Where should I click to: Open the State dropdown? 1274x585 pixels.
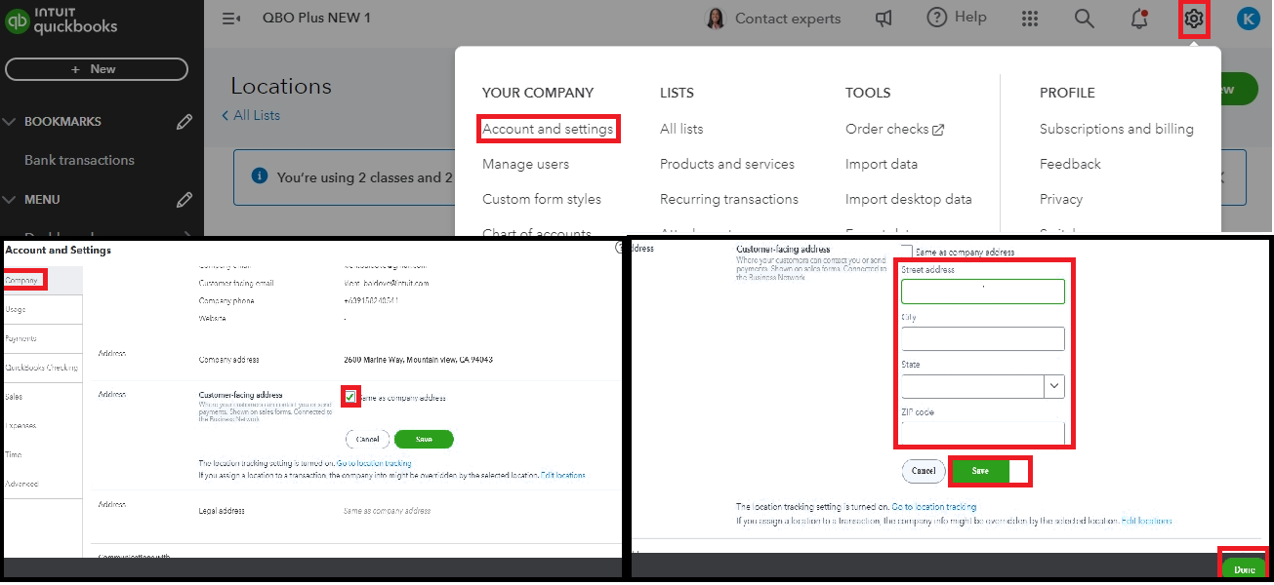point(1052,386)
